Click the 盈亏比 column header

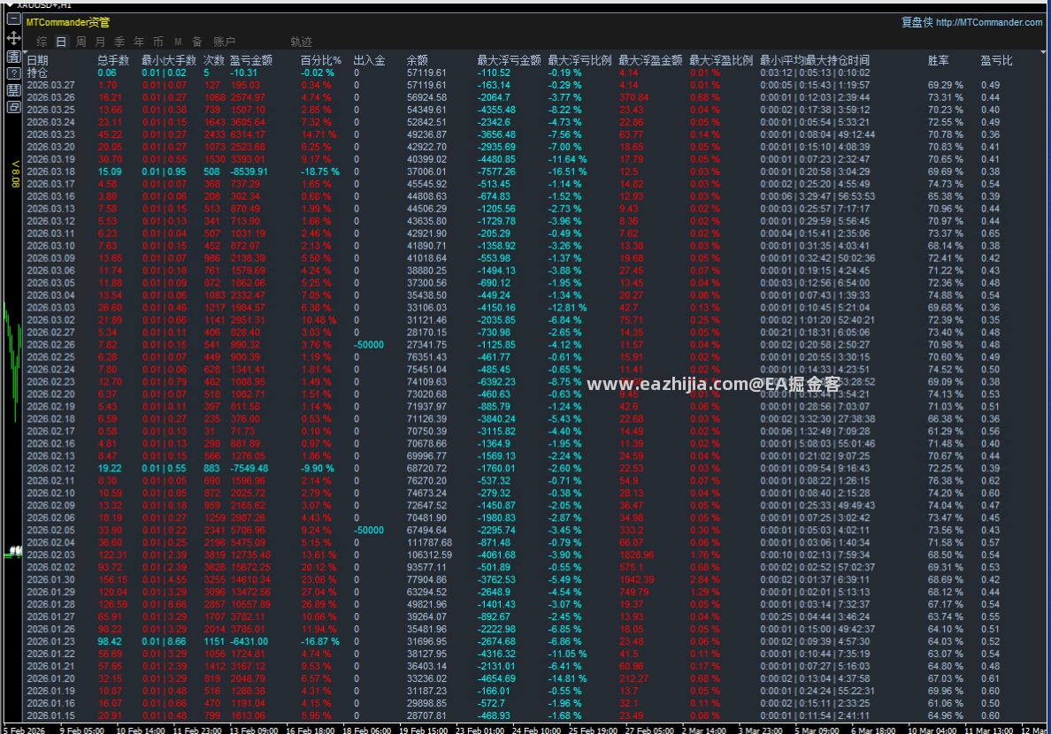pyautogui.click(x=997, y=60)
